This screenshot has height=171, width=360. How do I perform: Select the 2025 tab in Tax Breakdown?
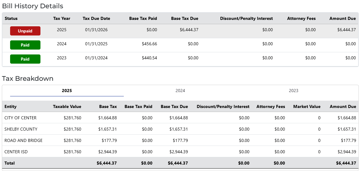[67, 91]
